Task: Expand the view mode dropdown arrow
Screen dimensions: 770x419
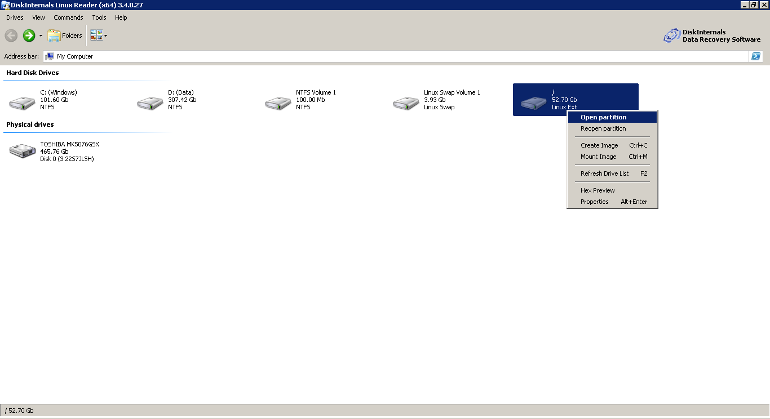Action: coord(105,36)
